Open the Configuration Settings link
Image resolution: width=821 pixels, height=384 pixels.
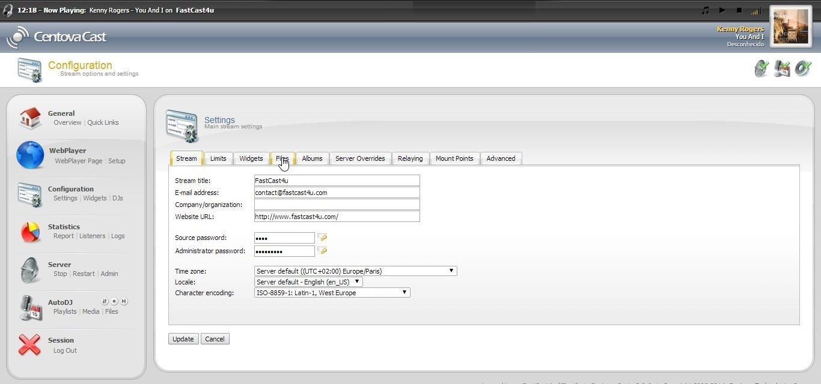tap(66, 198)
